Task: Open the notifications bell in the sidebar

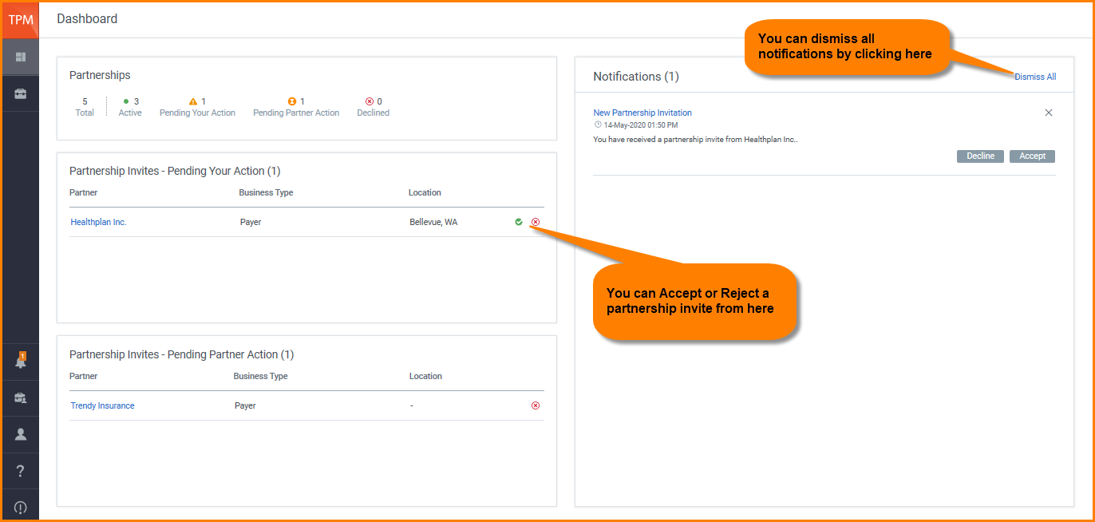Action: pos(21,362)
